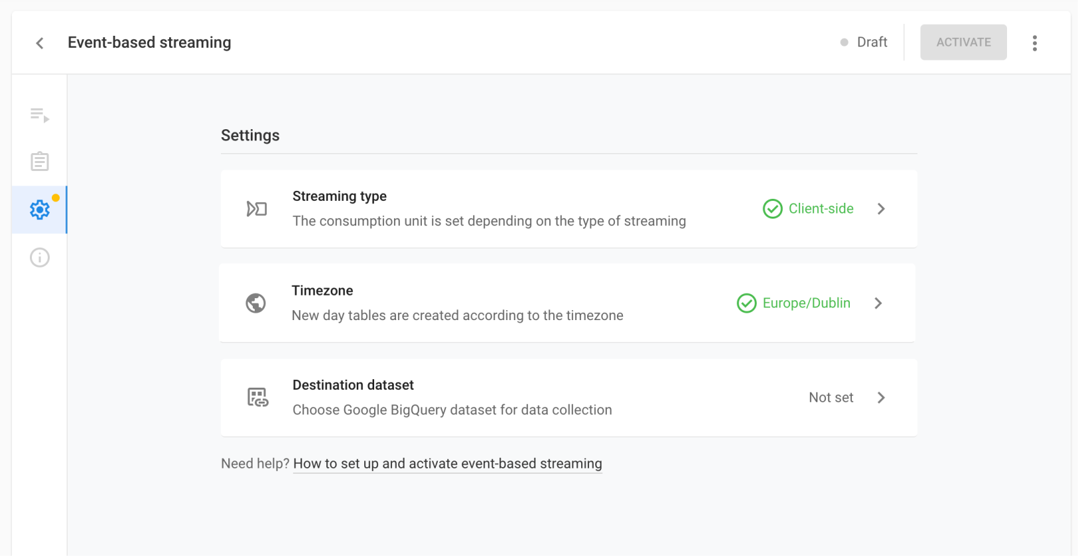
Task: Click the Timezone title
Action: point(322,290)
